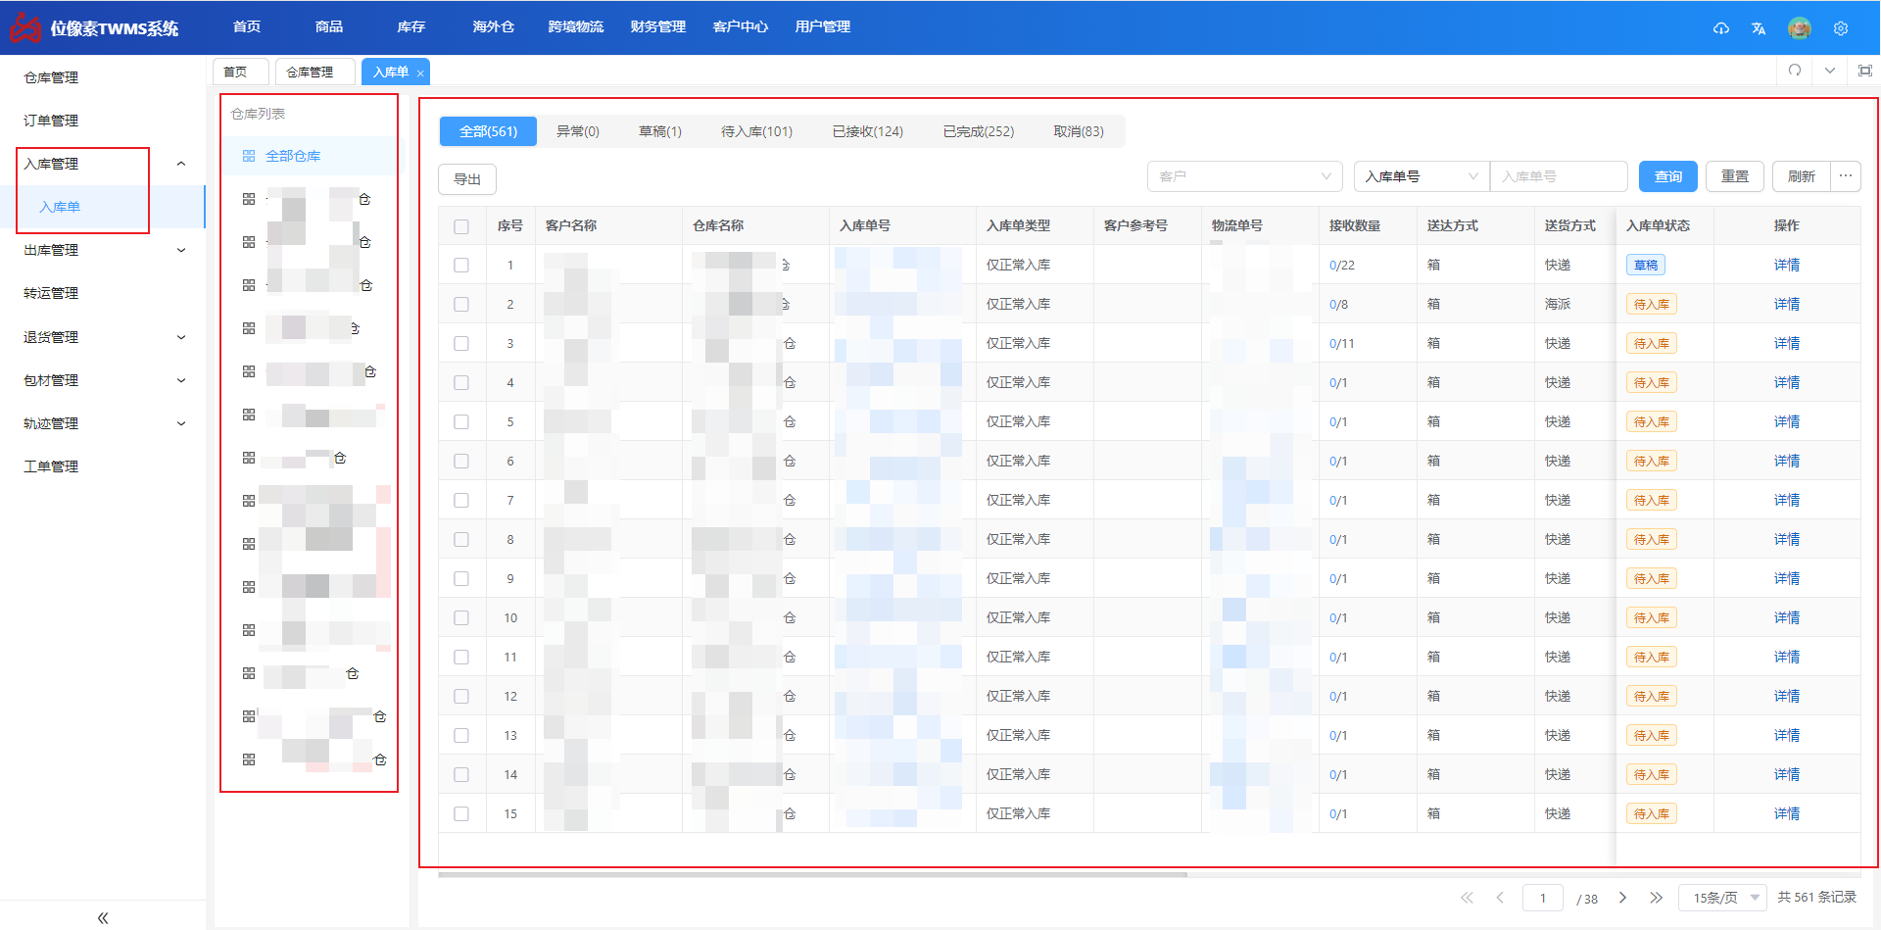Switch to the 异常(0) tab
This screenshot has width=1881, height=930.
point(578,131)
